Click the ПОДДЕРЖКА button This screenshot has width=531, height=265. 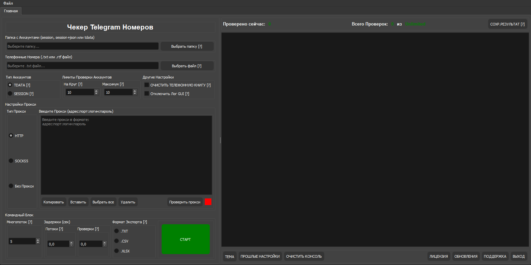(495, 256)
